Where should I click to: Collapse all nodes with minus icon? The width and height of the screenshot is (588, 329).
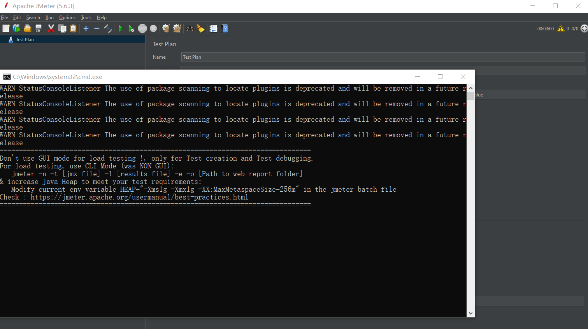97,28
